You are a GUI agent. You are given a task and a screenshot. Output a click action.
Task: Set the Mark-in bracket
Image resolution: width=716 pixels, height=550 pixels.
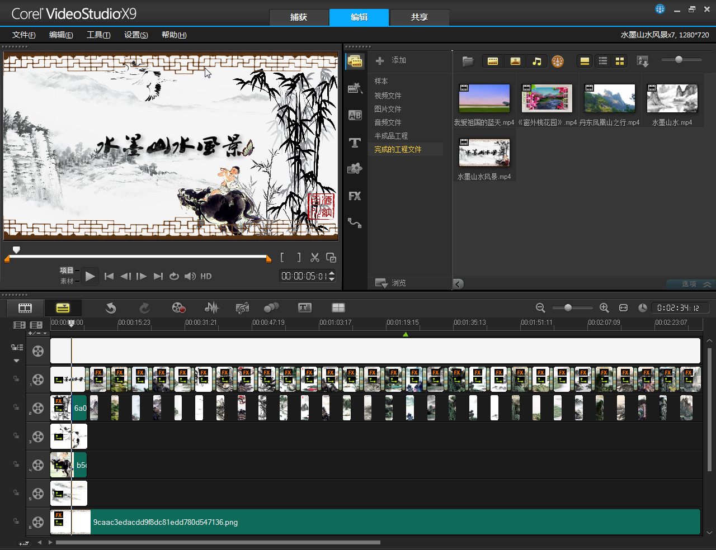[282, 258]
